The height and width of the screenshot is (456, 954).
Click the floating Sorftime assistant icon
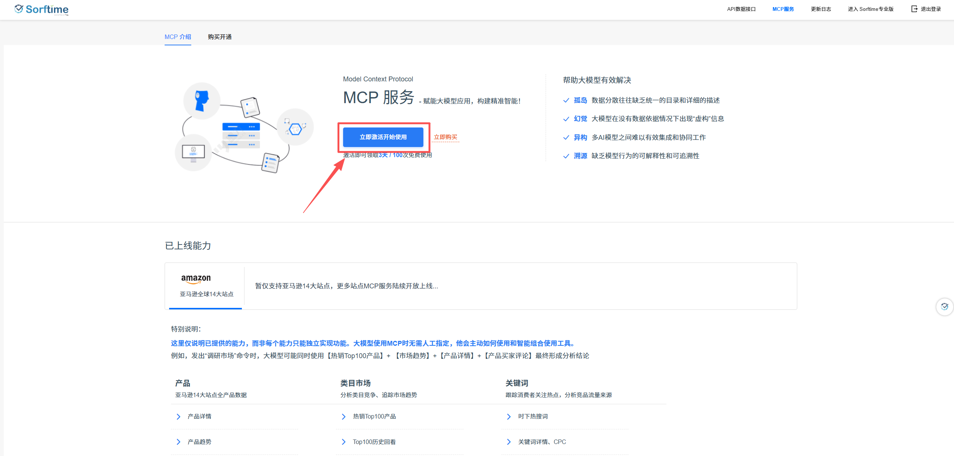click(x=944, y=306)
